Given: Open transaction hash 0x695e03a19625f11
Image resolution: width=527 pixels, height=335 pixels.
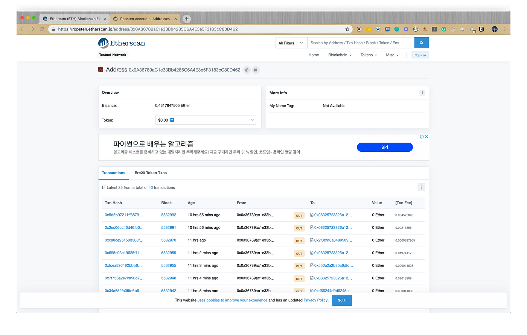Looking at the screenshot, I should (x=124, y=253).
